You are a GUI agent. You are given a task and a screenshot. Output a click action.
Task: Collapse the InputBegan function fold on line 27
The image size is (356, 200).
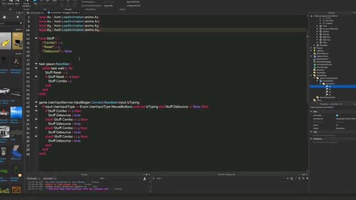click(36, 102)
